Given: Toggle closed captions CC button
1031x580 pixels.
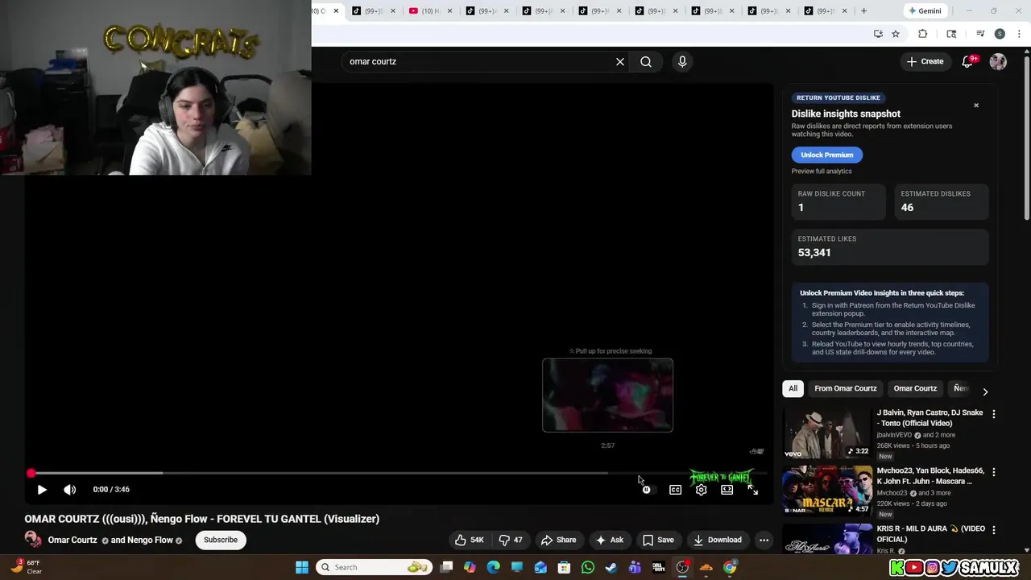Looking at the screenshot, I should [x=675, y=490].
